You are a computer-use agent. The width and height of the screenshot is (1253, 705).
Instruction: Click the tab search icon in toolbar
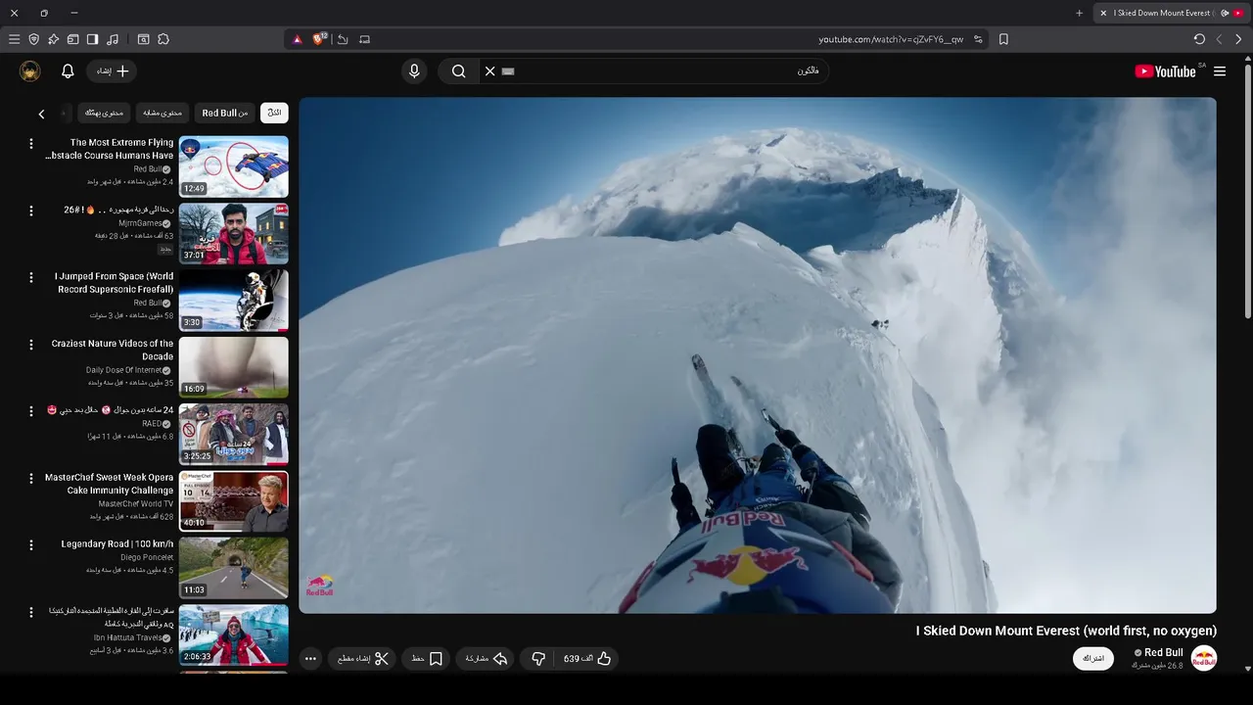point(143,39)
